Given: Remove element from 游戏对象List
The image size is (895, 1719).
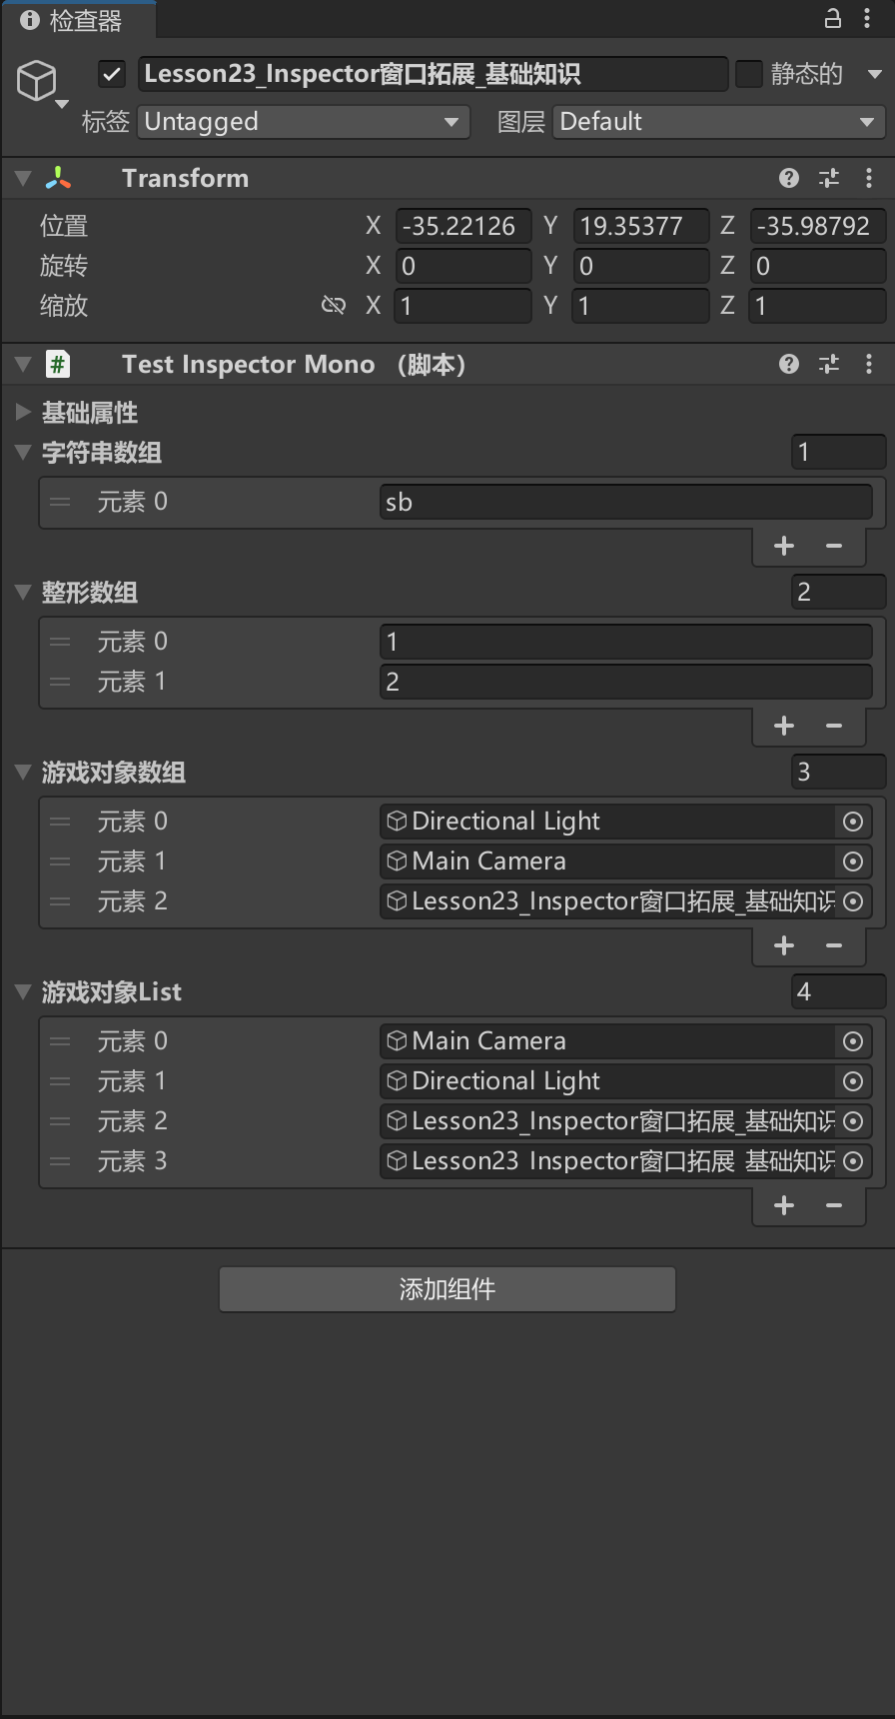Looking at the screenshot, I should tap(834, 1205).
